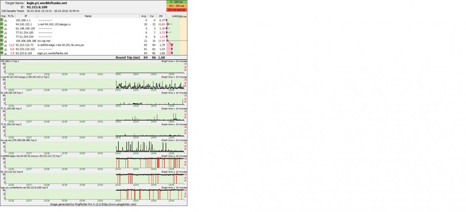Toggle the graph bars icon for 92.223.122.73 row
The image size is (466, 212).
point(5,45)
